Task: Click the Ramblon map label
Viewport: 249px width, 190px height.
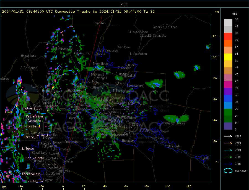Action: (100, 23)
